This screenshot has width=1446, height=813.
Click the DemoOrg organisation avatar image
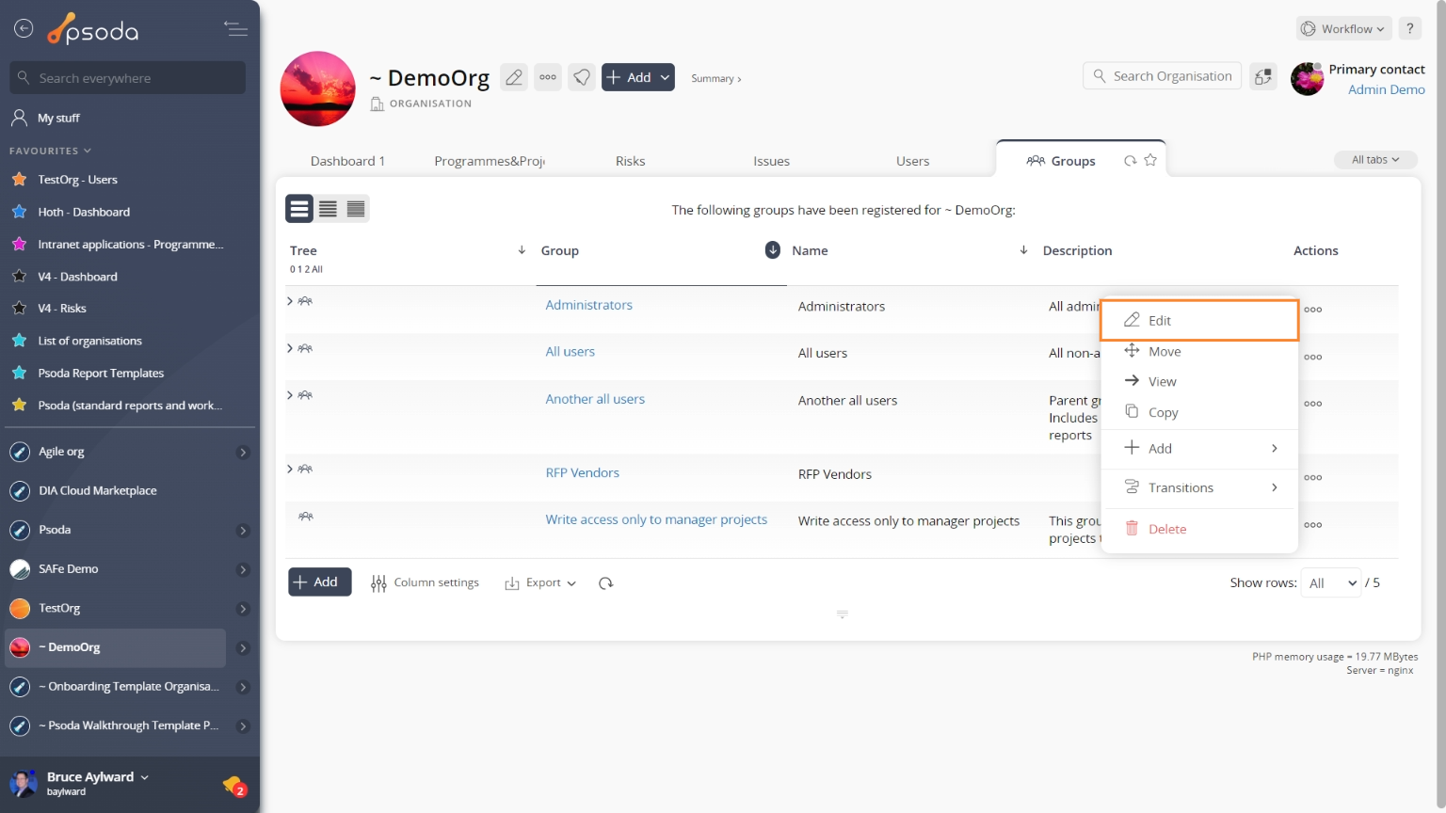click(318, 88)
